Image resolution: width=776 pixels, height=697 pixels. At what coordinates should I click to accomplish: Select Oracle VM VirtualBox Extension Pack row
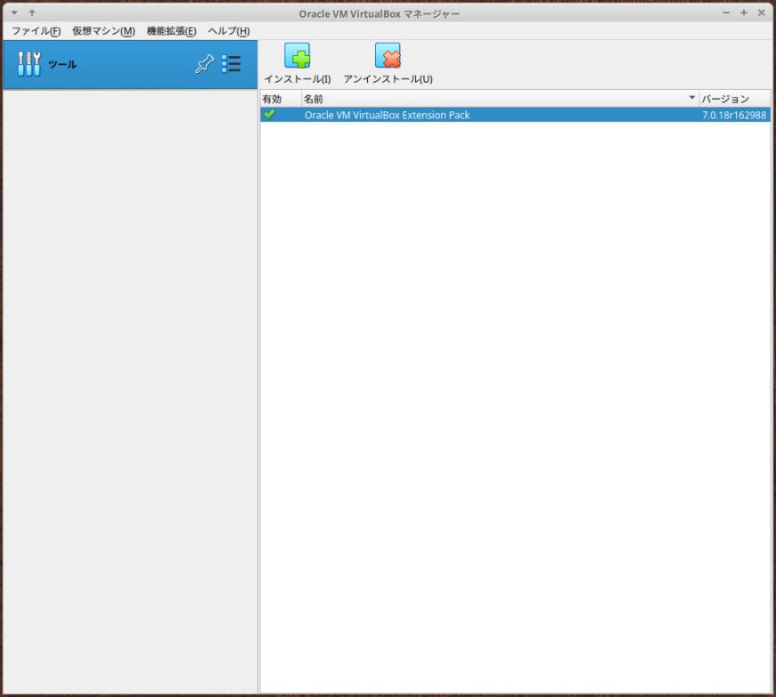515,115
